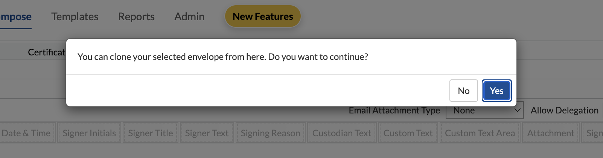Click the clone confirmation message text
Image resolution: width=603 pixels, height=158 pixels.
point(222,57)
